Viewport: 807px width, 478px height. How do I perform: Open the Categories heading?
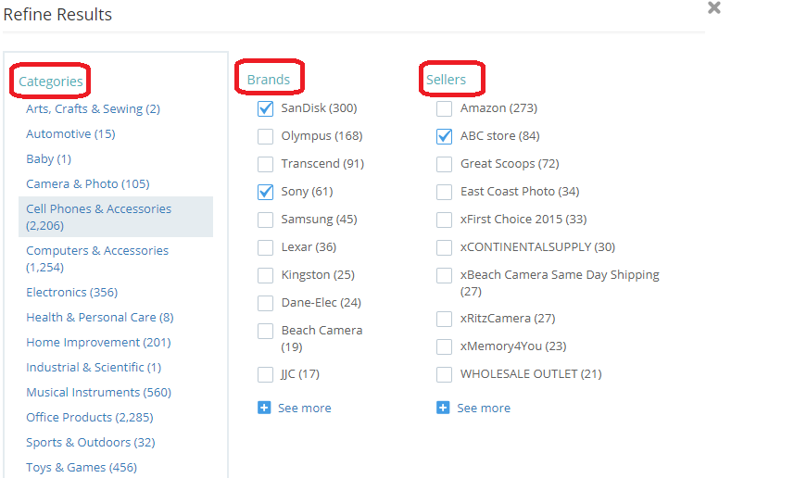coord(51,82)
